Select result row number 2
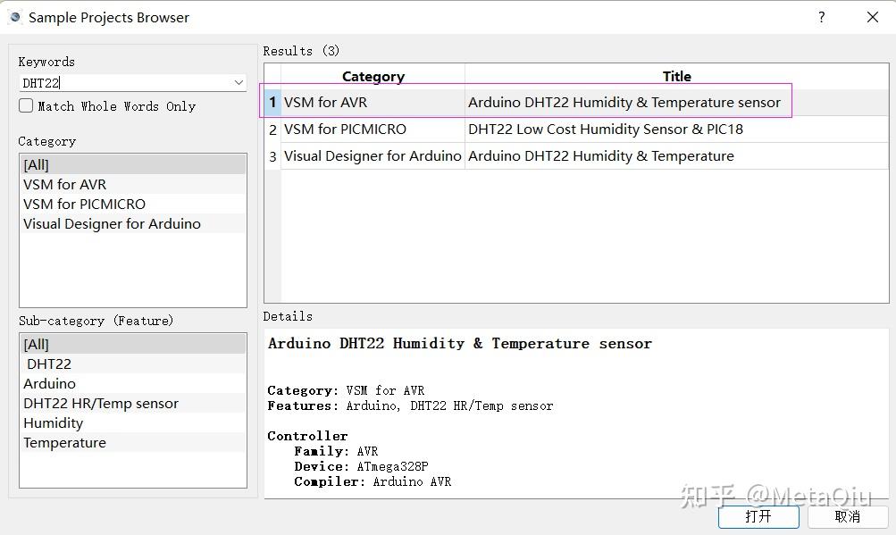The image size is (896, 535). click(272, 130)
